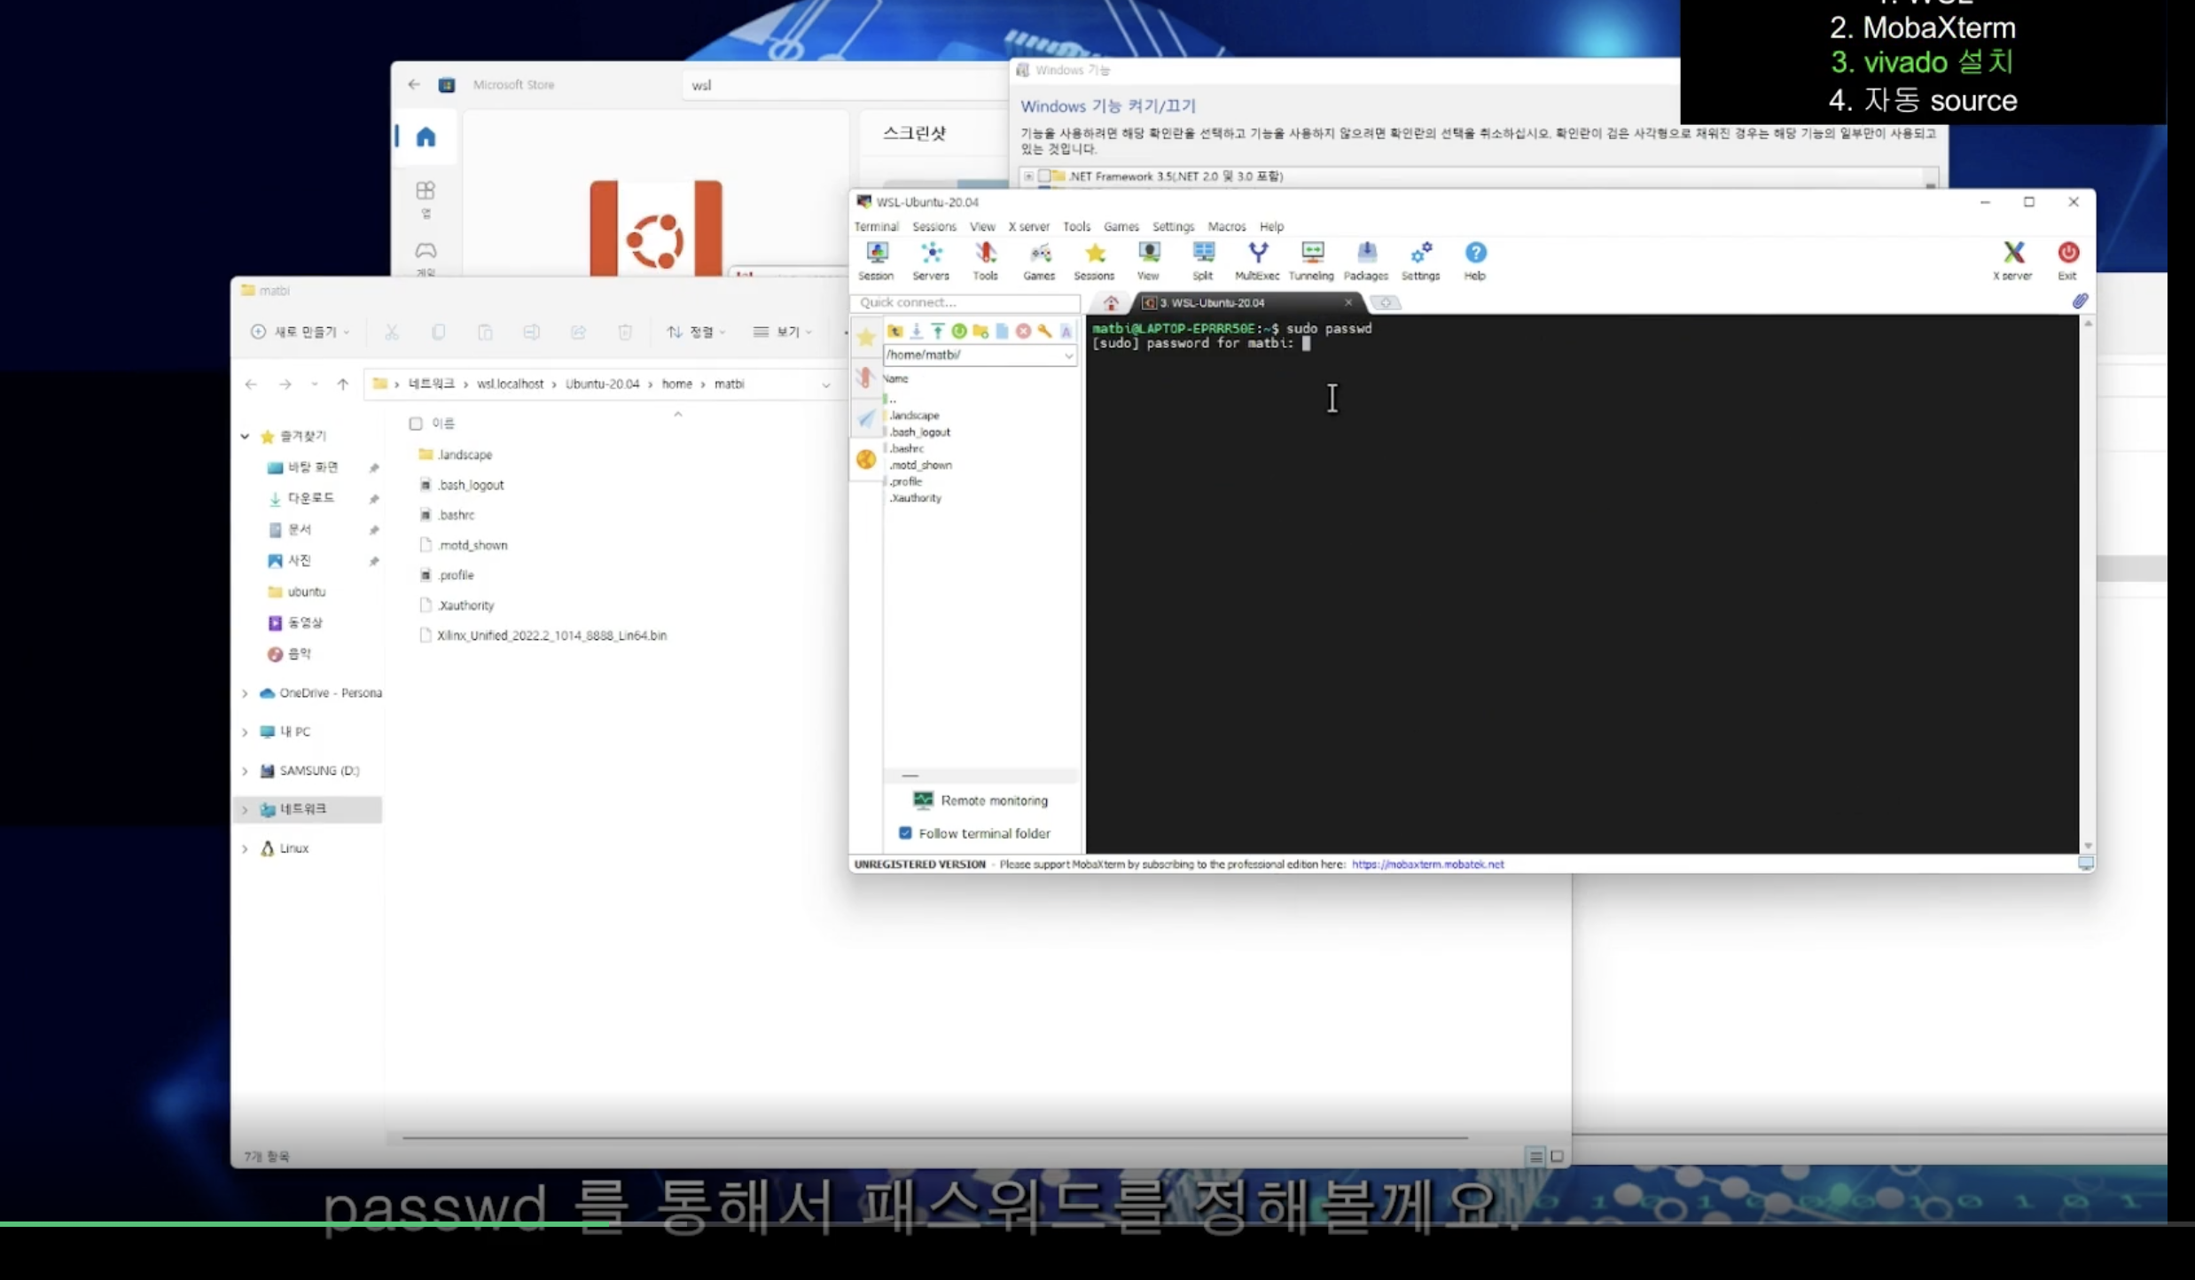This screenshot has width=2195, height=1280.
Task: Select the Split toolbar icon
Action: (x=1203, y=261)
